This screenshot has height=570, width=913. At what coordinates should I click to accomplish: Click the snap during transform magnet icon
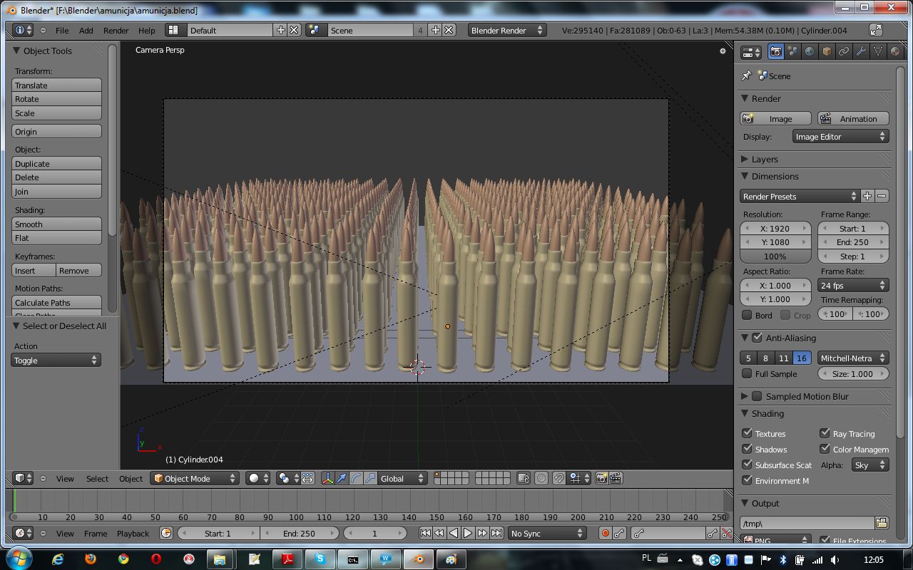558,479
